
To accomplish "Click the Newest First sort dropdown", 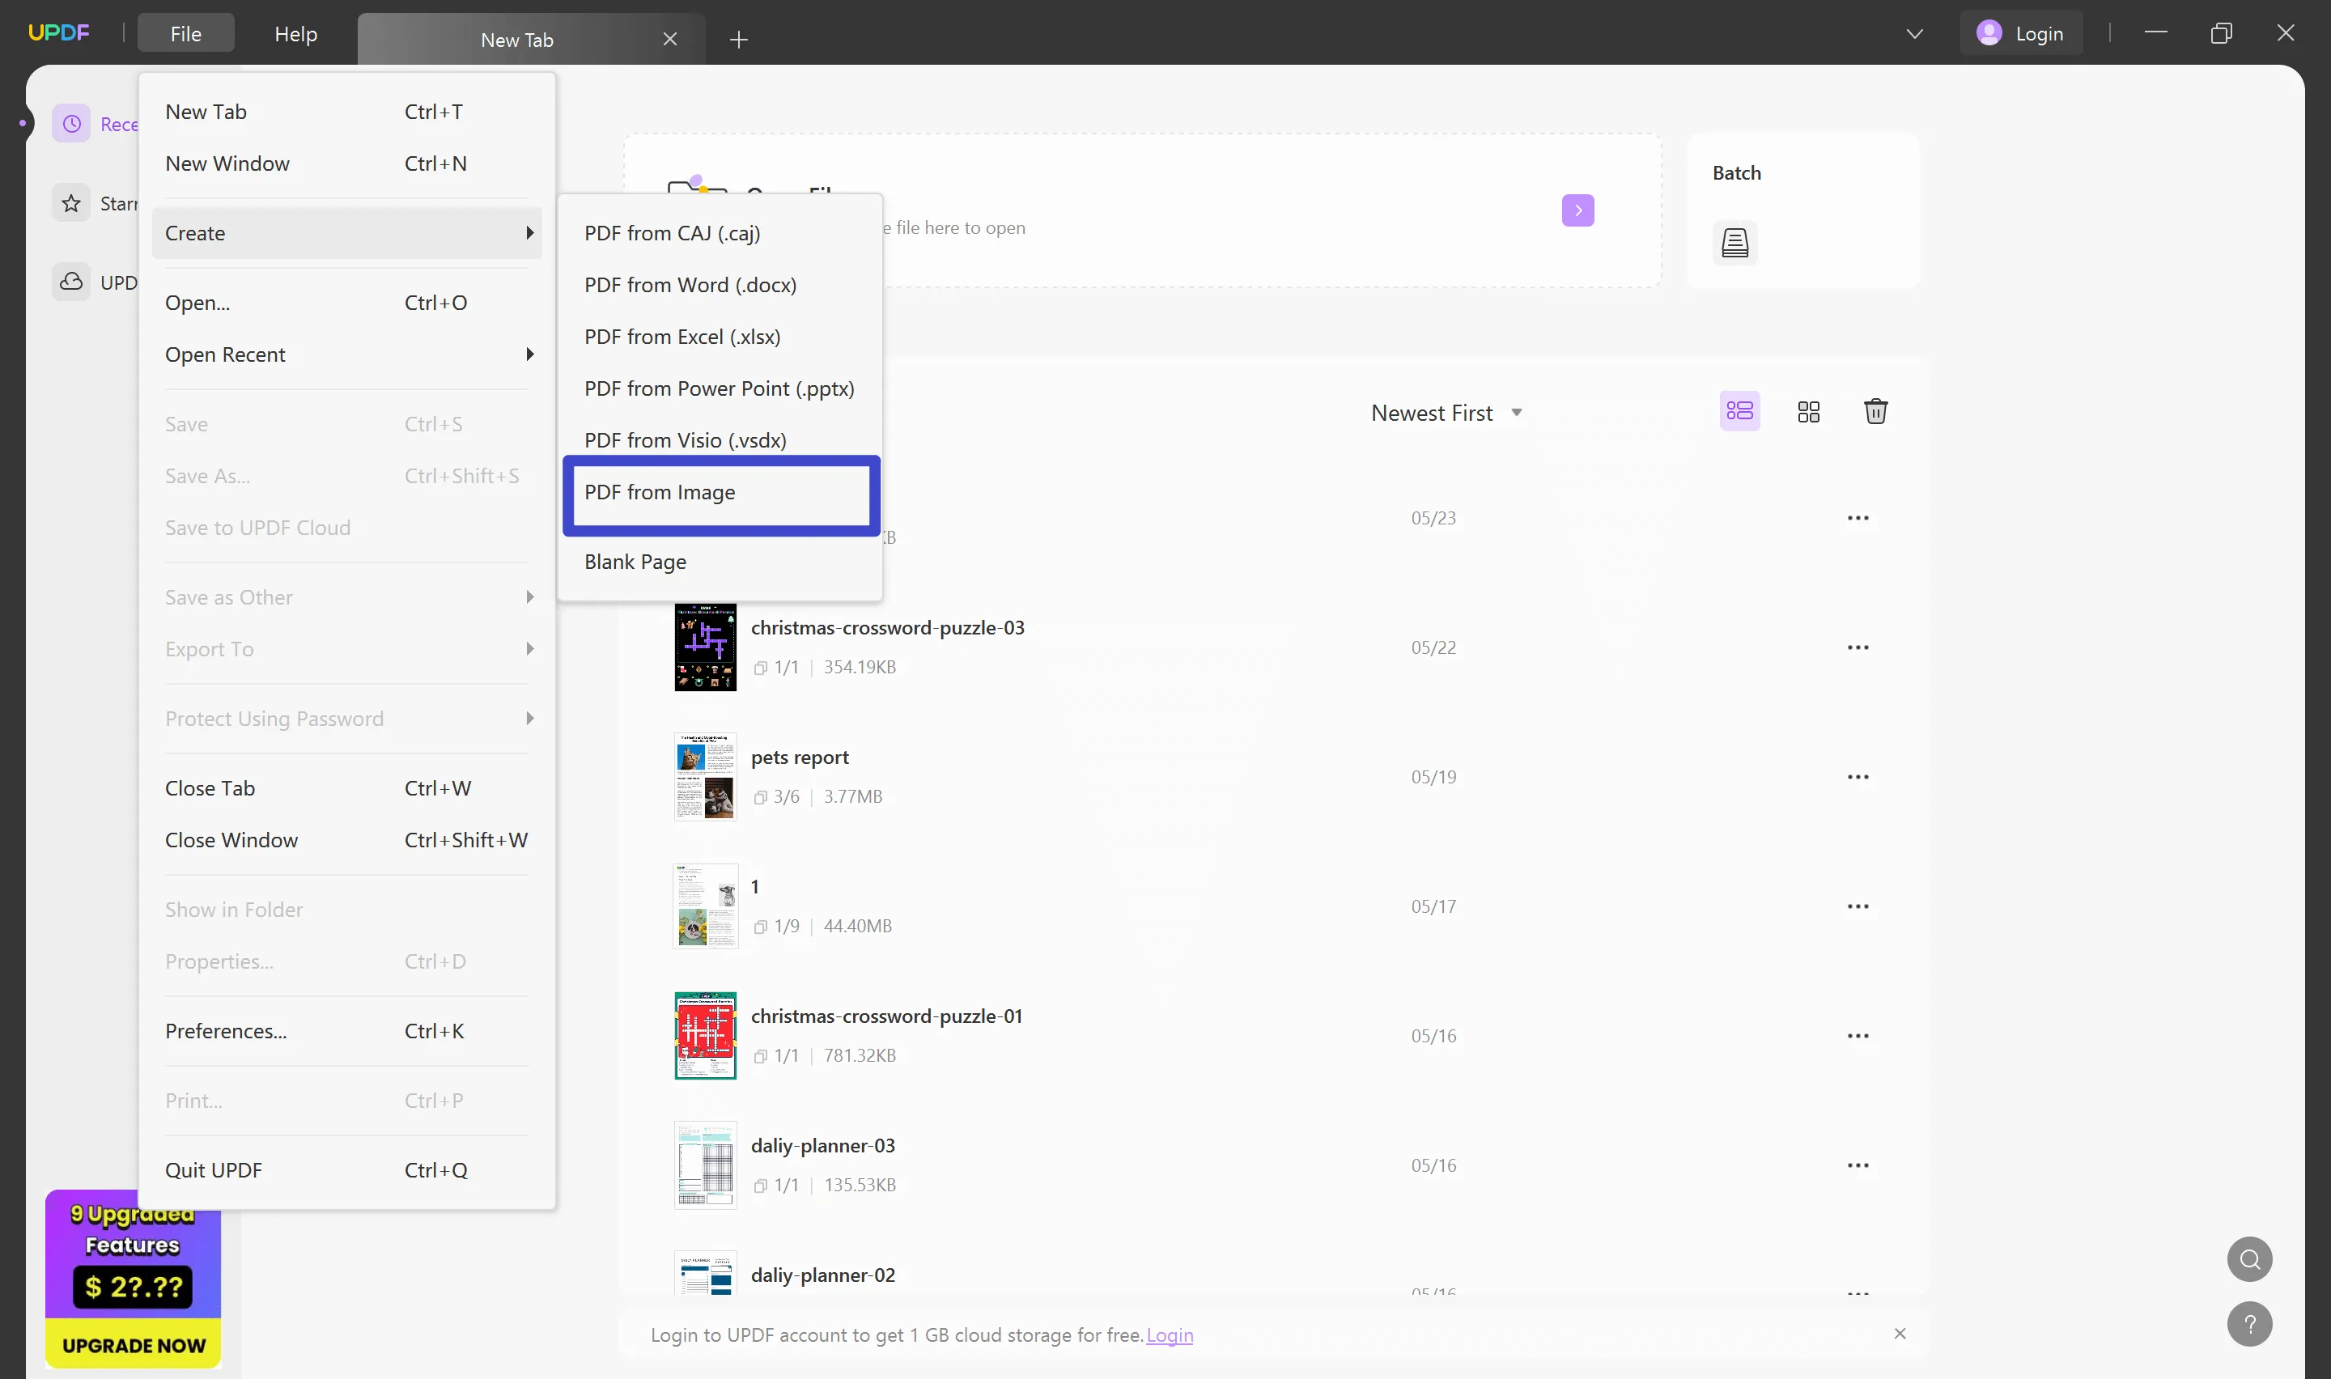I will [x=1445, y=412].
